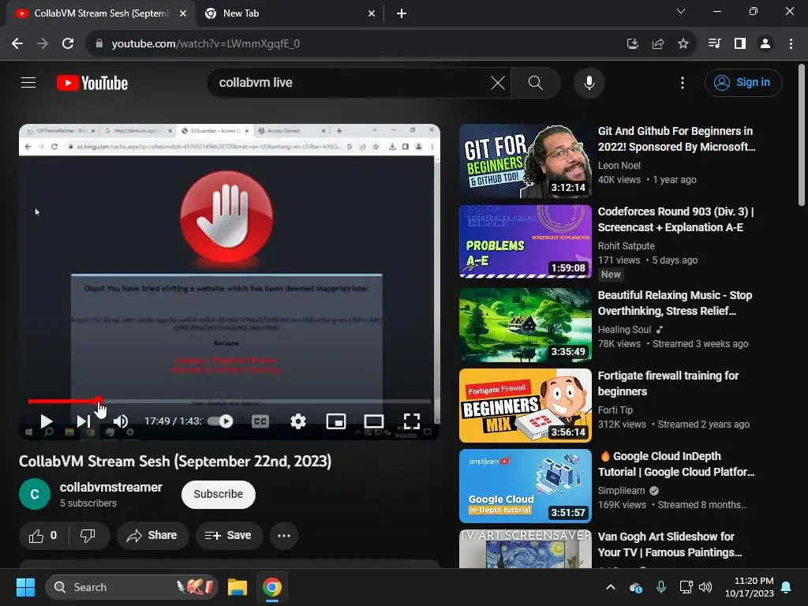Click the address bar URL
This screenshot has width=808, height=606.
click(x=206, y=44)
